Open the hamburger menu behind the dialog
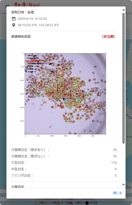Screen dimensions: 132x205 coord(7,6)
